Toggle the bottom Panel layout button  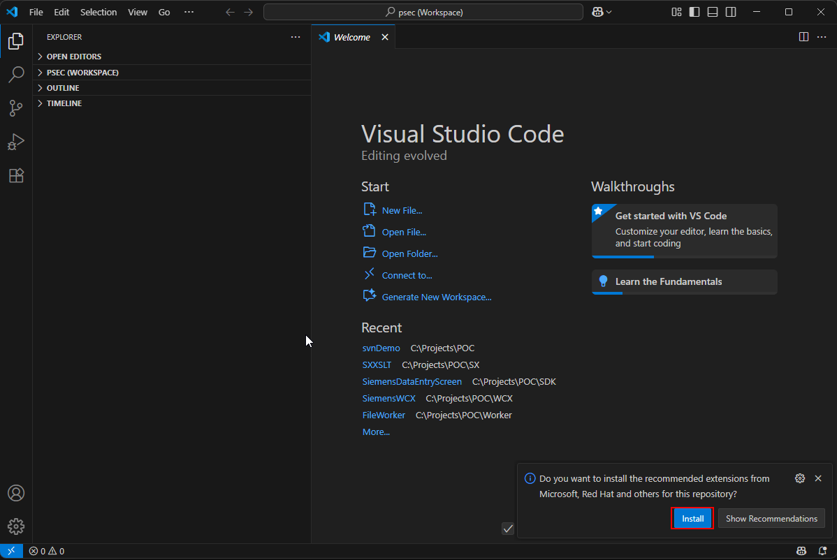[713, 12]
